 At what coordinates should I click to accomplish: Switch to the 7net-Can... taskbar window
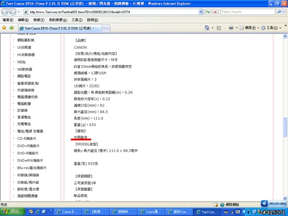click(x=207, y=212)
